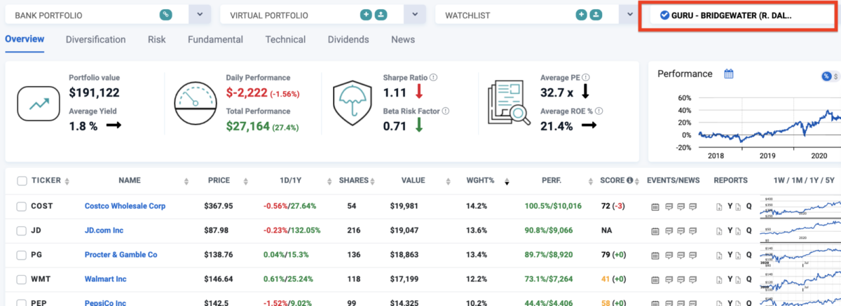Switch to the Risk tab

click(x=157, y=40)
